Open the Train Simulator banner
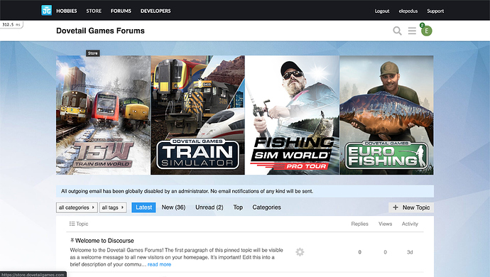The height and width of the screenshot is (277, 490). pyautogui.click(x=197, y=115)
